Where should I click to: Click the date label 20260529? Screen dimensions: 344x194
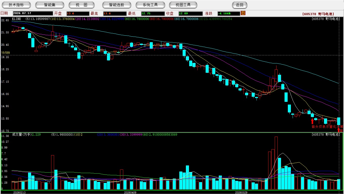coord(241,192)
